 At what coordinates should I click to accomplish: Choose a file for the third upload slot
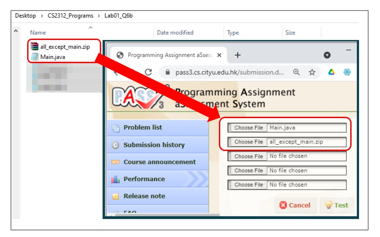(248, 156)
